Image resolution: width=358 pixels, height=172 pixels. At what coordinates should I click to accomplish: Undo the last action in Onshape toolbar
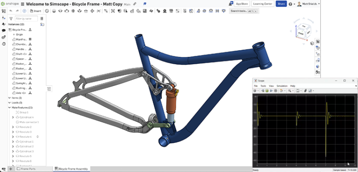(x=11, y=10)
